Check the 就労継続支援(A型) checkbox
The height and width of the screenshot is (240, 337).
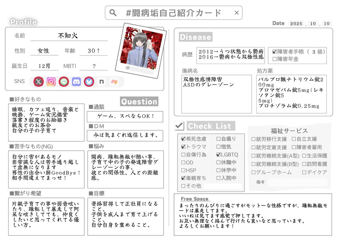pyautogui.click(x=254, y=156)
